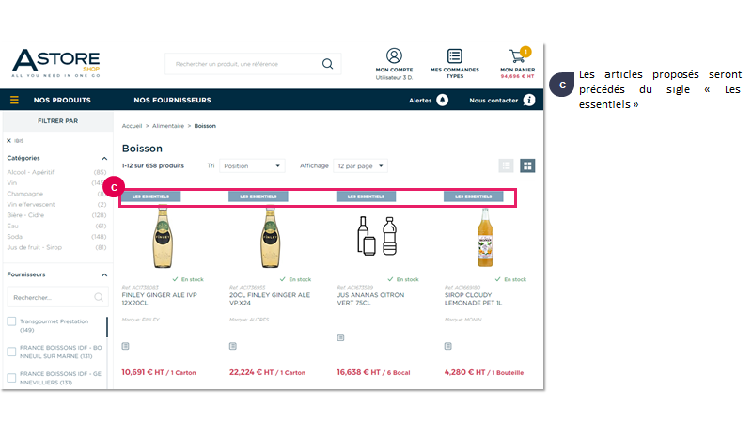Filter by Champagne category
Image resolution: width=752 pixels, height=423 pixels.
pos(25,194)
